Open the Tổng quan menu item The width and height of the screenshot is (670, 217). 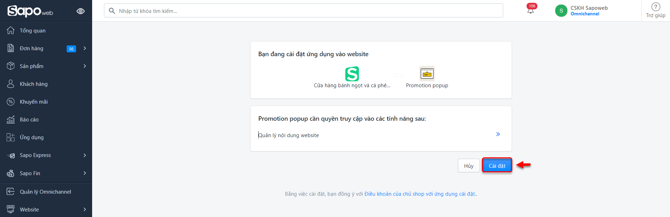pyautogui.click(x=46, y=30)
